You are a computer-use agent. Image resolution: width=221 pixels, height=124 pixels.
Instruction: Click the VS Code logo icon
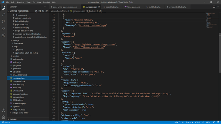[3, 2]
